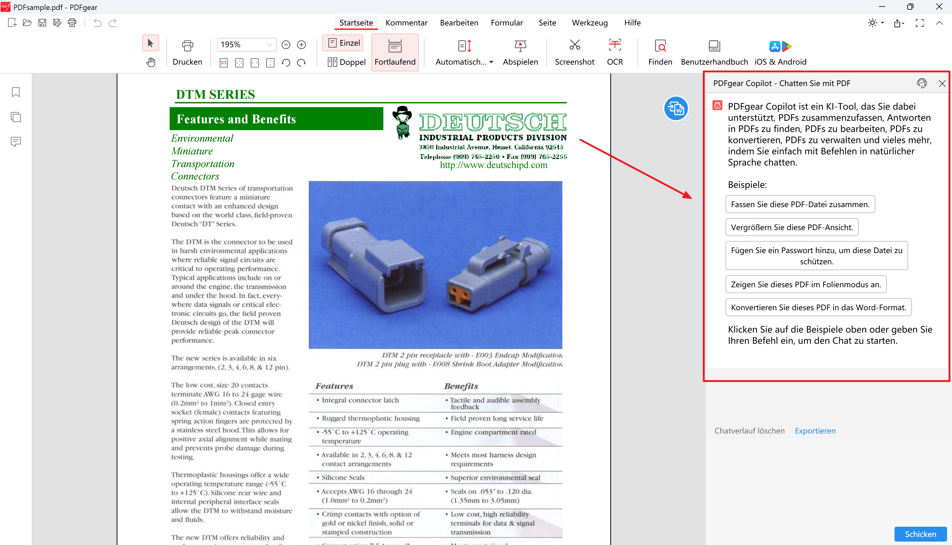Create a new document via quick-access icon

pyautogui.click(x=12, y=23)
